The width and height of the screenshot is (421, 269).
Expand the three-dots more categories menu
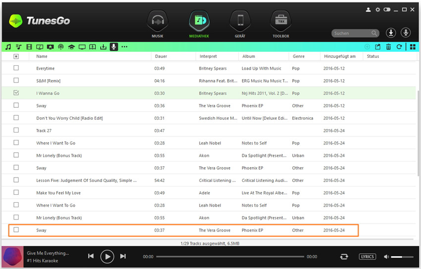(124, 47)
